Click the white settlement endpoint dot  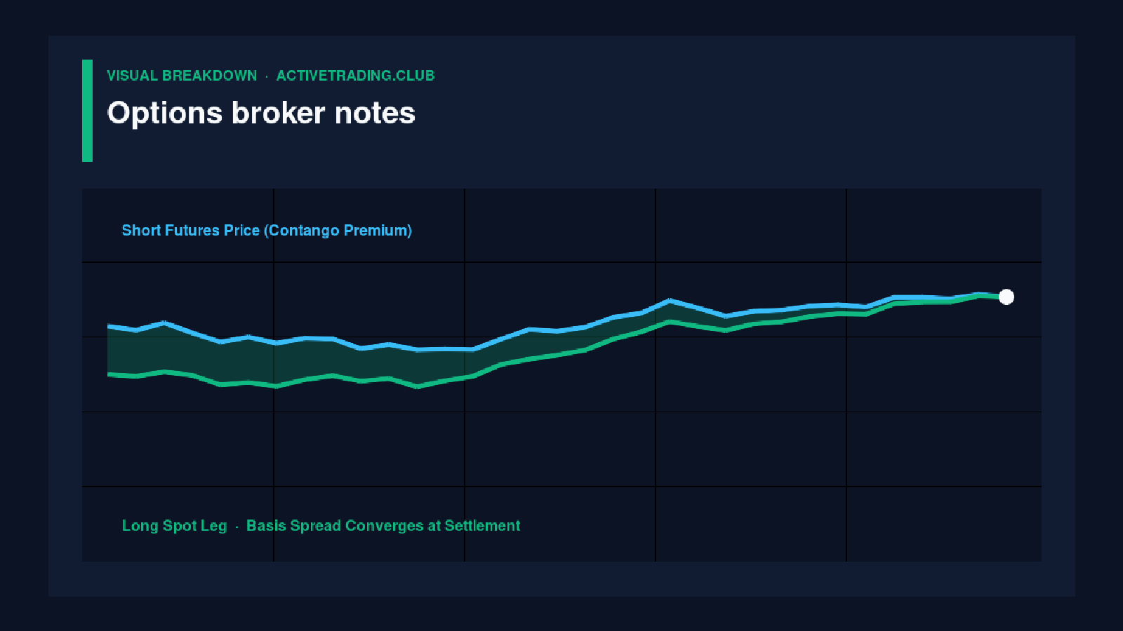[1006, 297]
